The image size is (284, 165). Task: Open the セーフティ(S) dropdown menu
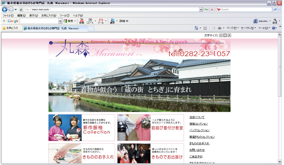pyautogui.click(x=248, y=28)
